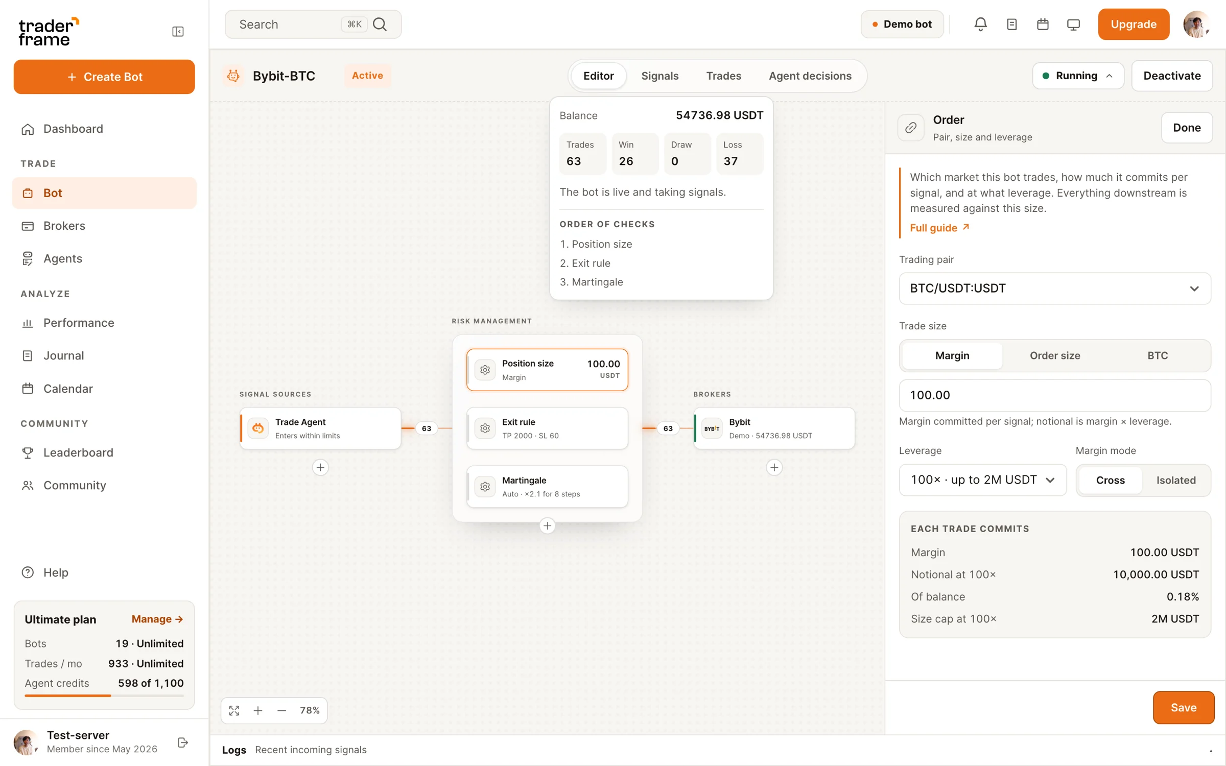Viewport: 1226px width, 766px height.
Task: Click the Agent credits progress bar
Action: (x=104, y=696)
